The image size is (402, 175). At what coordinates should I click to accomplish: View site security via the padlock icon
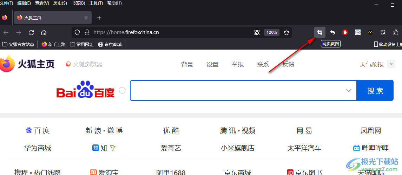coord(87,32)
